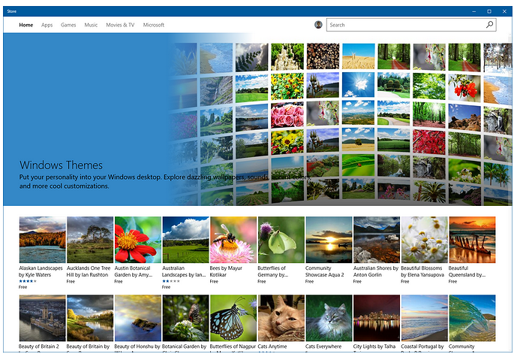This screenshot has height=357, width=517.
Task: Click the star rating under Australian Landscapes
Action: (171, 281)
